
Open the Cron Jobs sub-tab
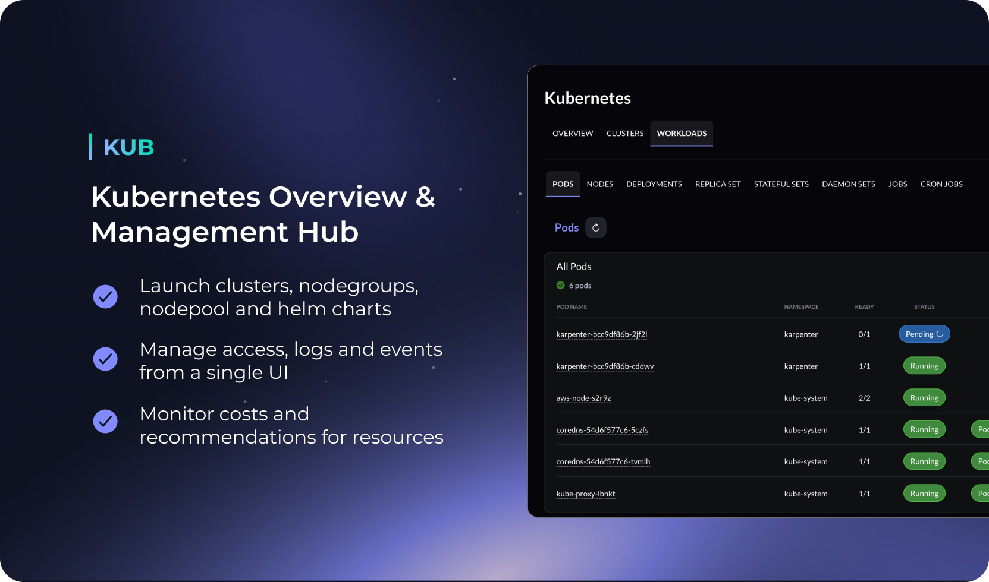(941, 184)
